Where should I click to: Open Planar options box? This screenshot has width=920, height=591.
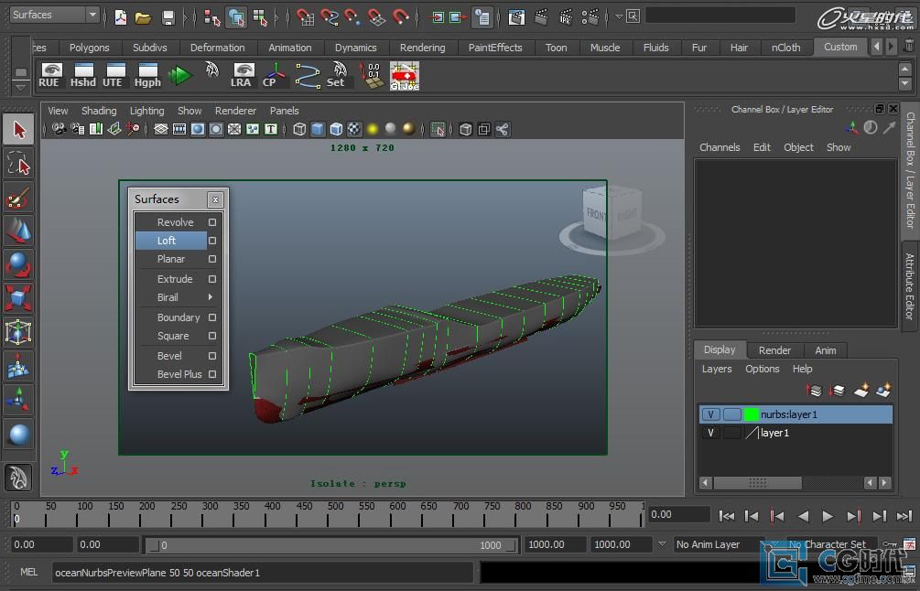212,259
